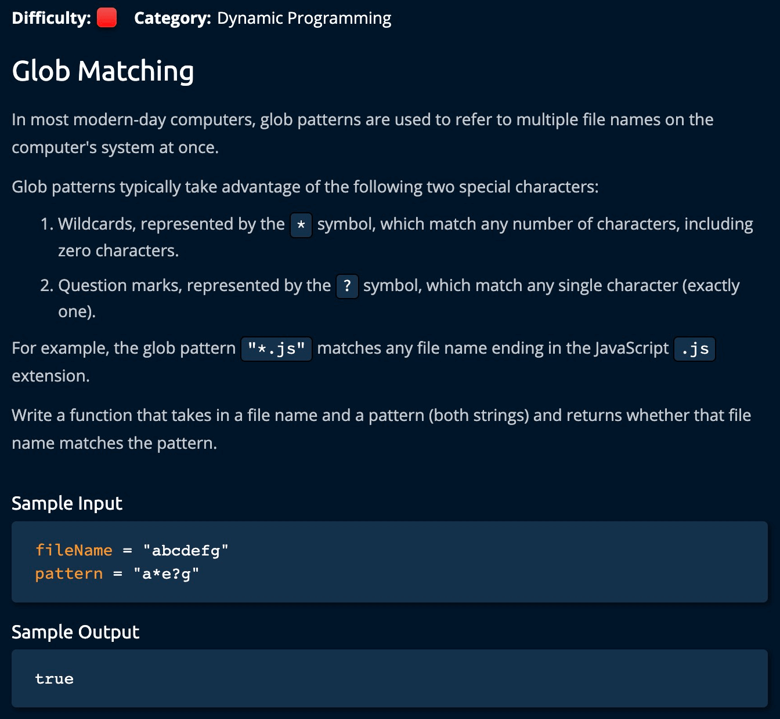
Task: Click the pattern variable in sample input
Action: click(x=68, y=573)
